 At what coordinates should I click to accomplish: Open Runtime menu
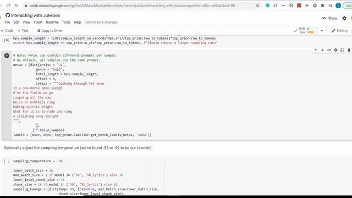(x=52, y=22)
